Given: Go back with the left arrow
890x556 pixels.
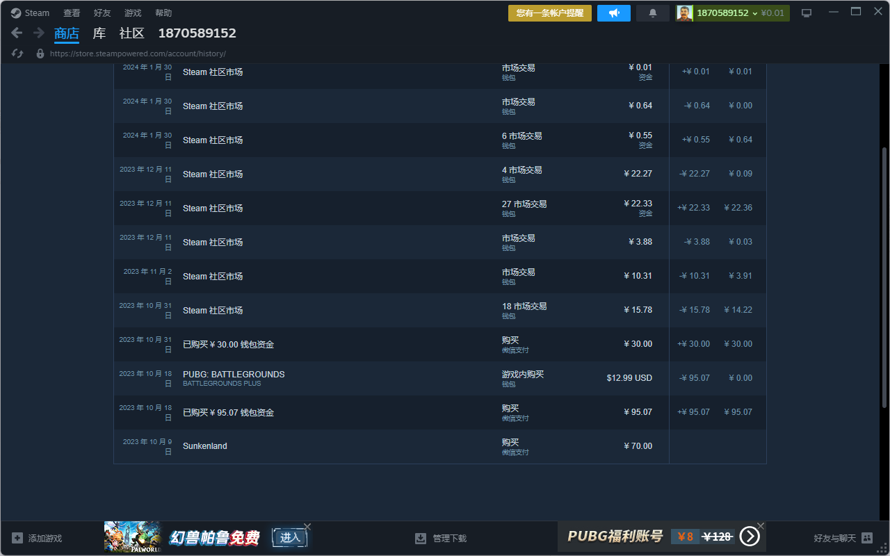Looking at the screenshot, I should [x=17, y=33].
